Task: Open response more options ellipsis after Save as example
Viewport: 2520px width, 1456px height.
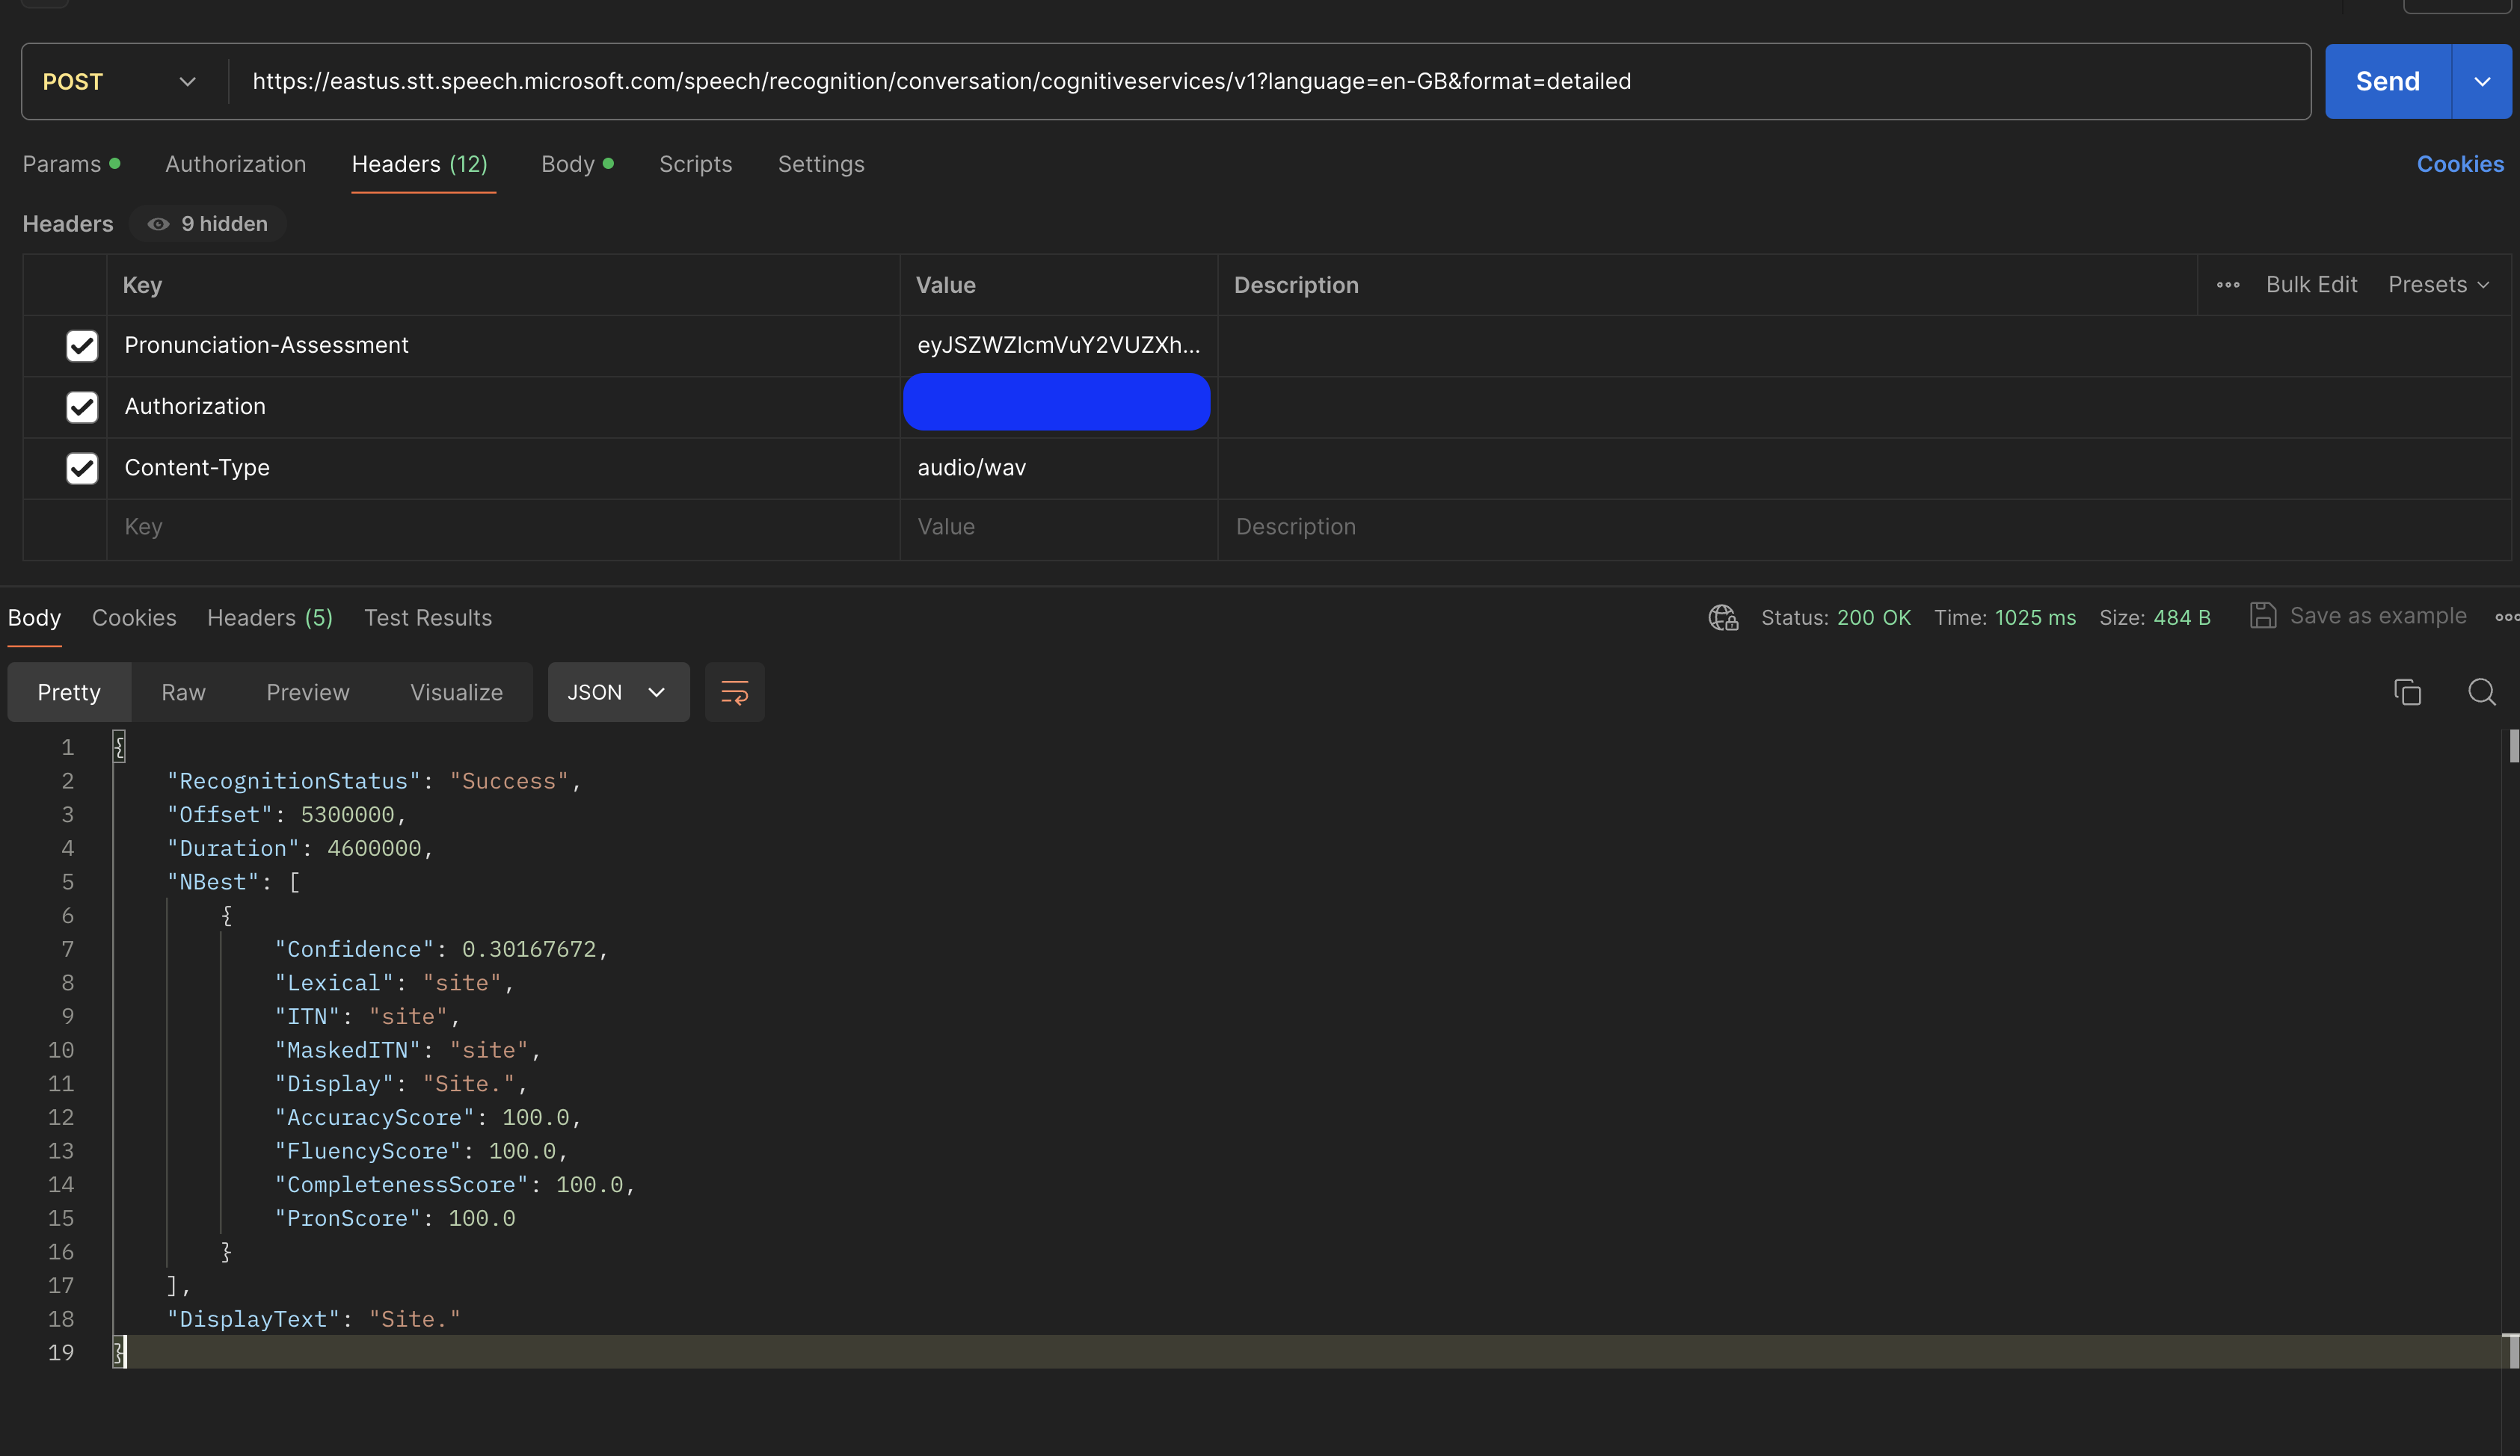Action: pos(2507,617)
